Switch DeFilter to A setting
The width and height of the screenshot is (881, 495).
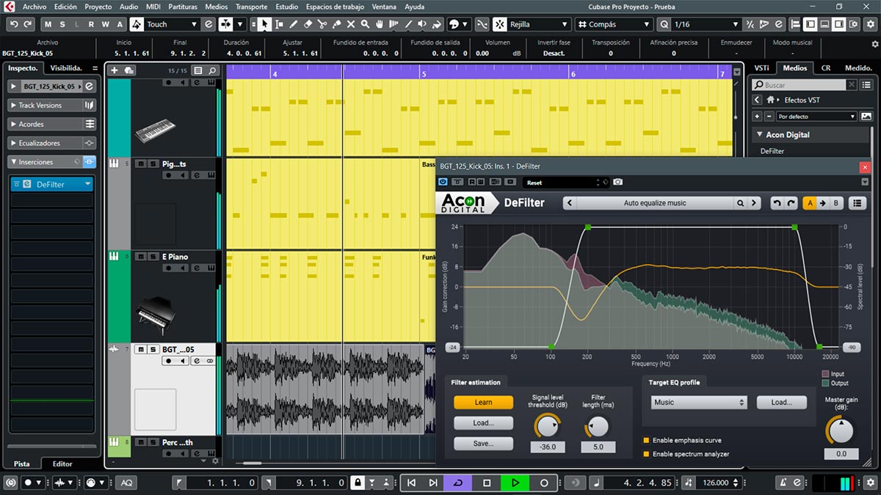[x=811, y=203]
